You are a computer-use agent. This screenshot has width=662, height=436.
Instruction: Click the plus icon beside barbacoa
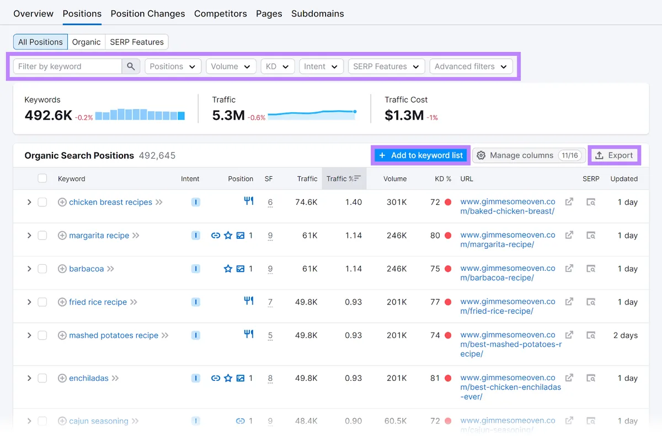coord(62,269)
